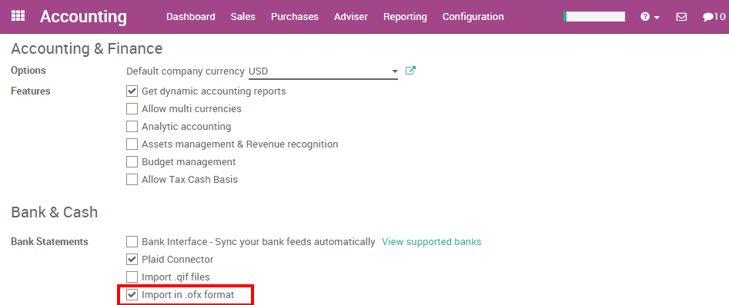Uncheck Plaid Connector option
729x305 pixels.
click(132, 259)
